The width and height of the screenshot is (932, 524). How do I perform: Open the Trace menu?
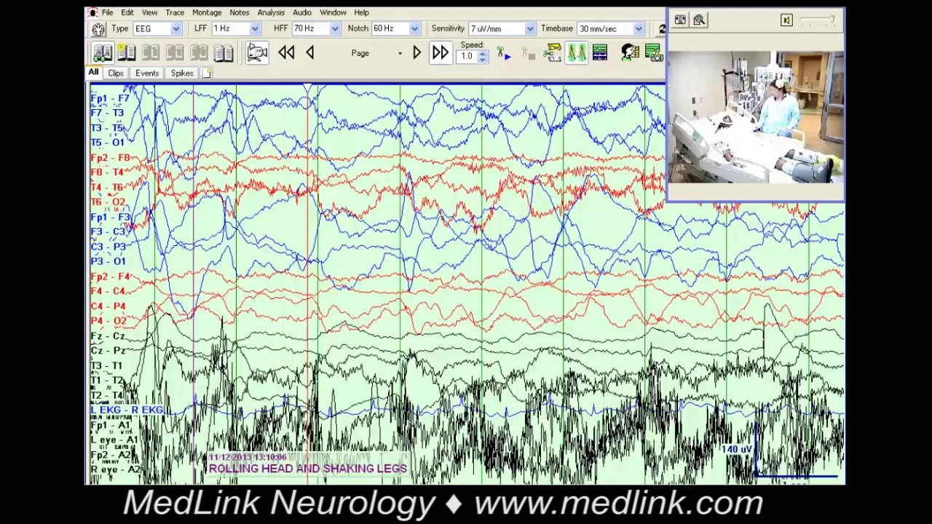coord(175,12)
